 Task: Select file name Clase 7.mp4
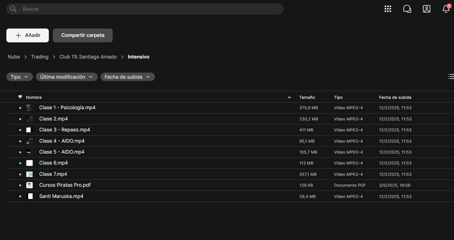(x=53, y=174)
